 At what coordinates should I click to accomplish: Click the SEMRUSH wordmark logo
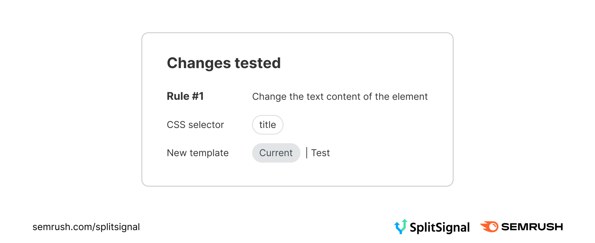[532, 227]
